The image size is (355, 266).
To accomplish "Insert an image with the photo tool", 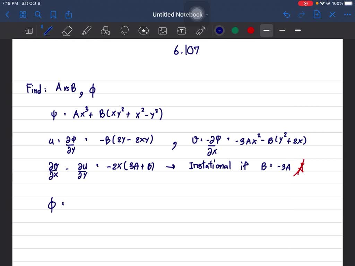I will tap(163, 30).
